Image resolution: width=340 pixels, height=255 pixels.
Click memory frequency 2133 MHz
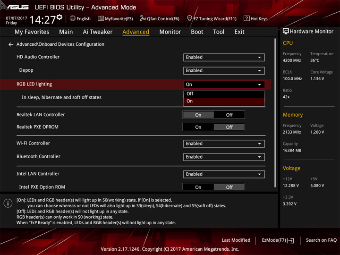coord(292,132)
